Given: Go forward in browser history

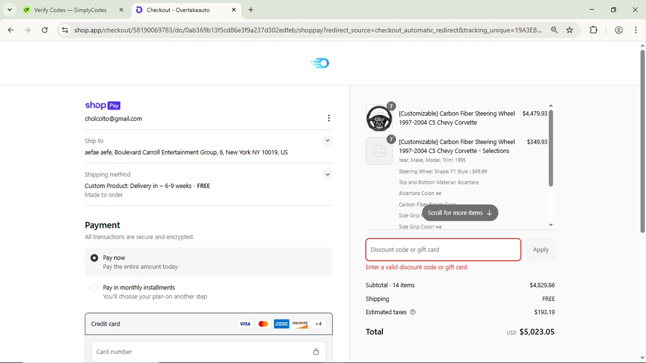Looking at the screenshot, I should (x=28, y=30).
